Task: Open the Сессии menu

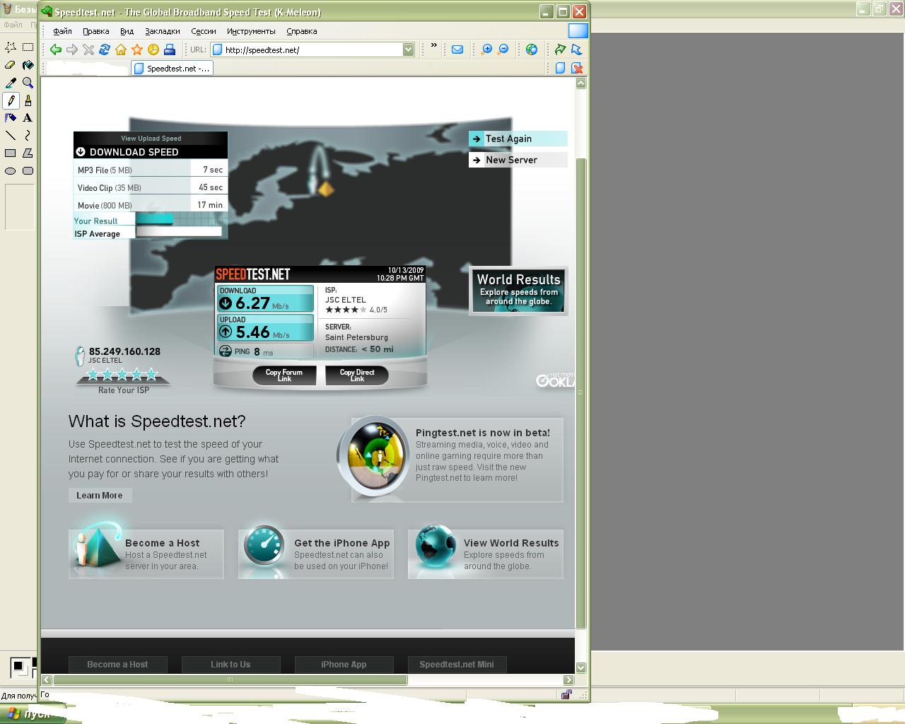Action: coord(203,31)
